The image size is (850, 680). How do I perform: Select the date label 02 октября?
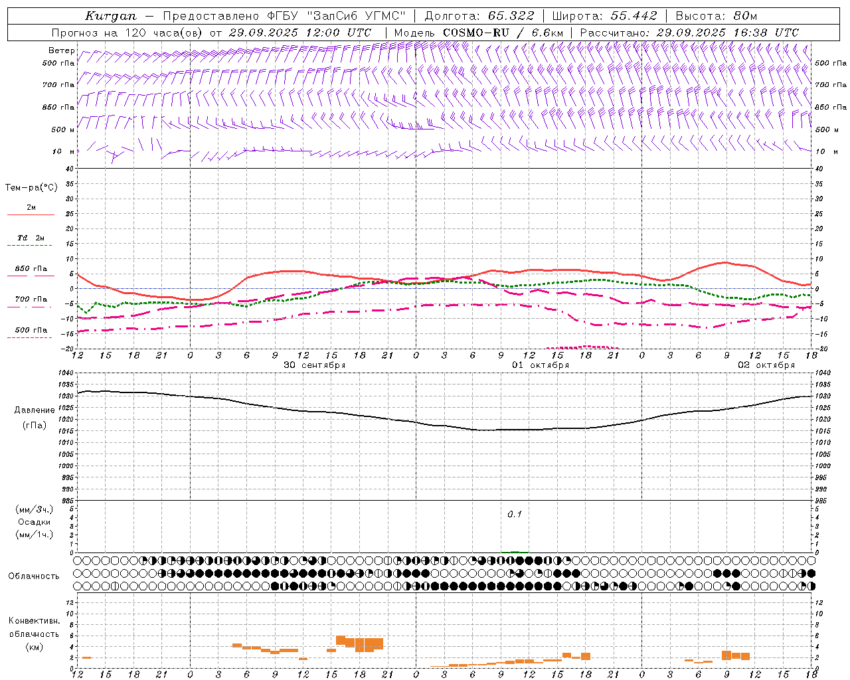coord(766,365)
